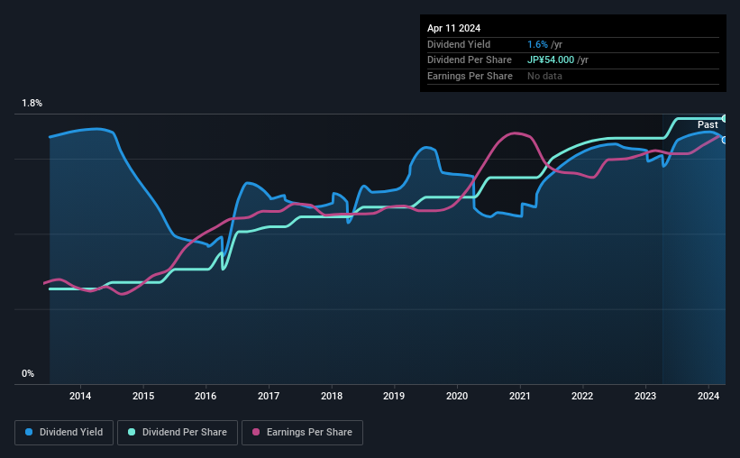Viewport: 740px width, 458px height.
Task: Select the 2024 label on the time axis
Action: coord(708,396)
